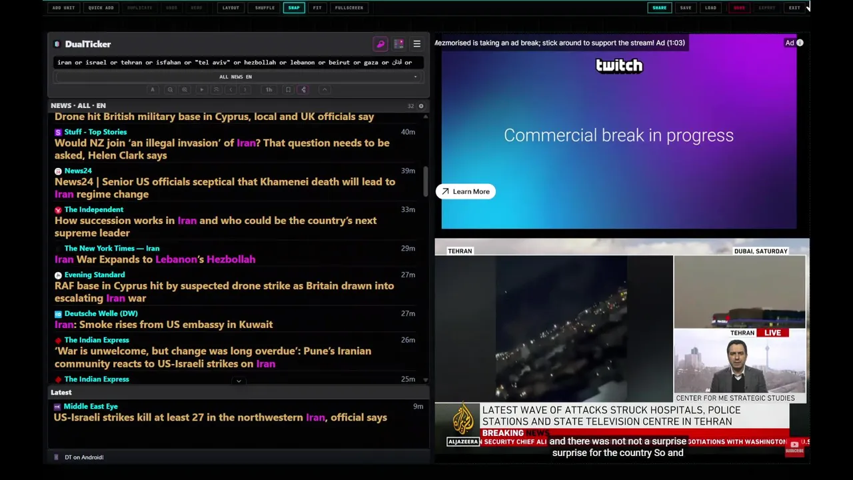The width and height of the screenshot is (853, 480).
Task: Click the DT on Android icon
Action: (x=57, y=457)
